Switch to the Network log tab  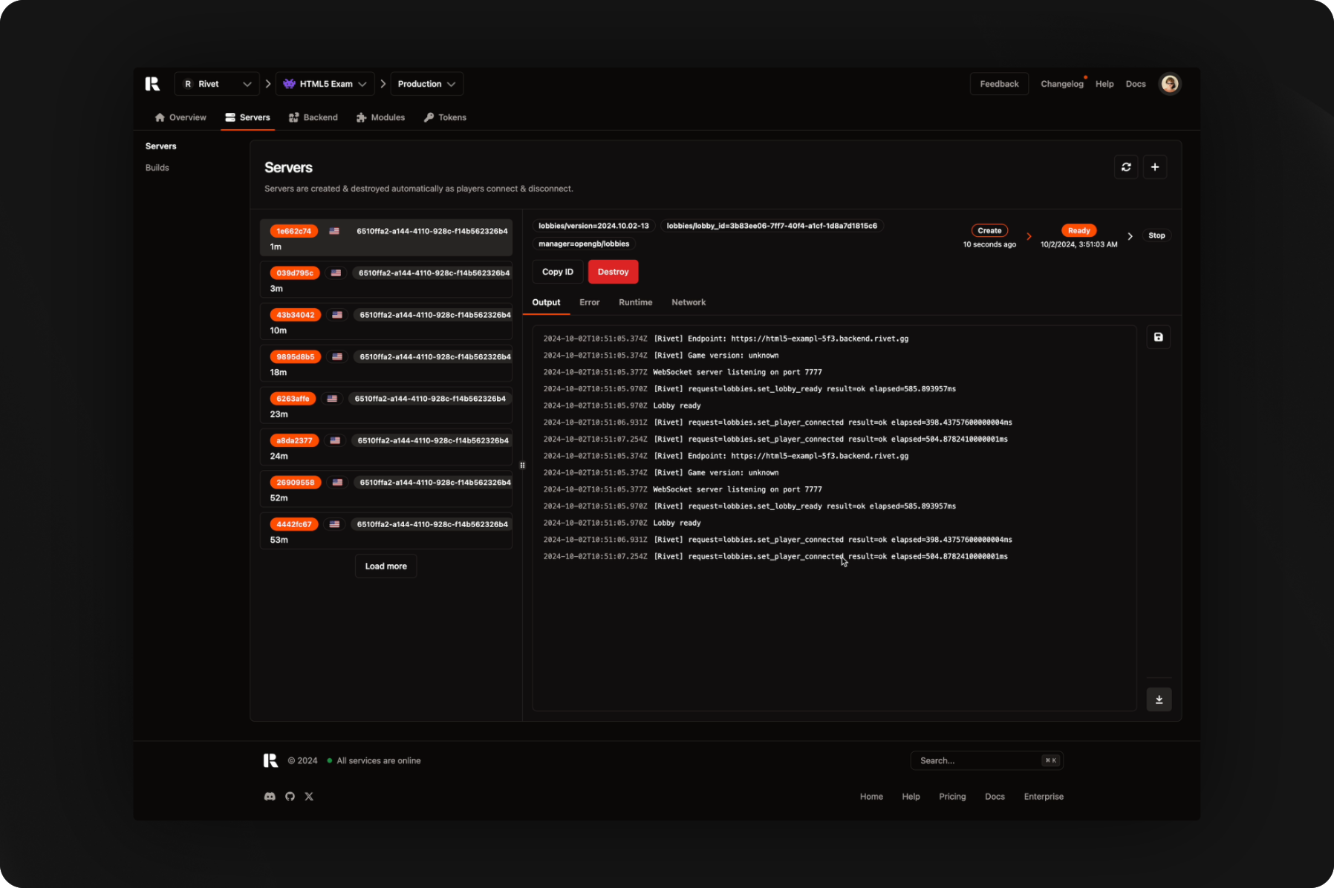(688, 302)
